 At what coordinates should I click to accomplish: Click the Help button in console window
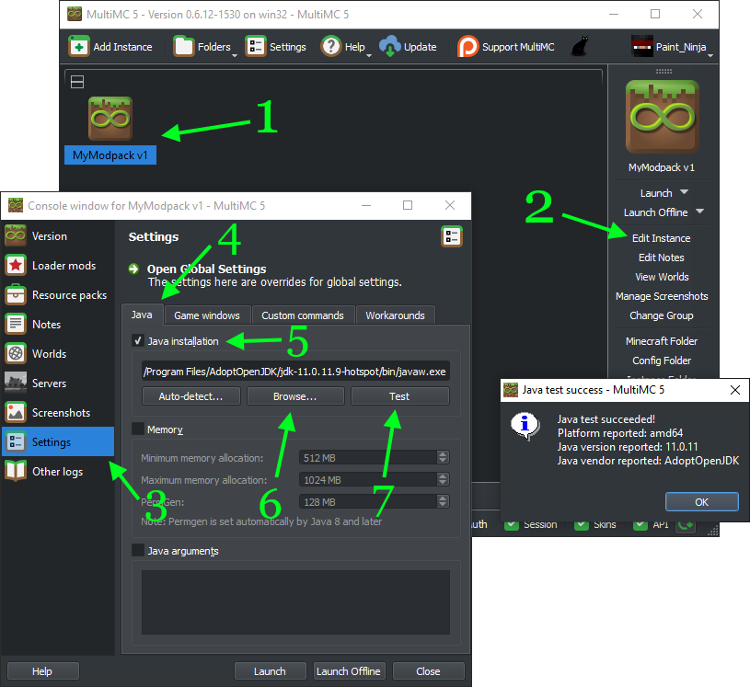click(x=43, y=671)
